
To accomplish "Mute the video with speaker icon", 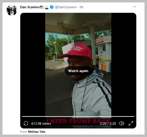I will coord(121,123).
